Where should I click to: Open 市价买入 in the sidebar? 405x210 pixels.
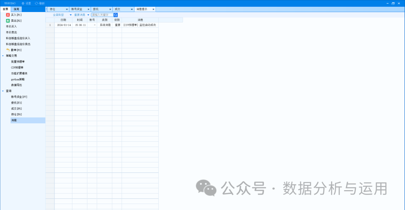pos(11,27)
